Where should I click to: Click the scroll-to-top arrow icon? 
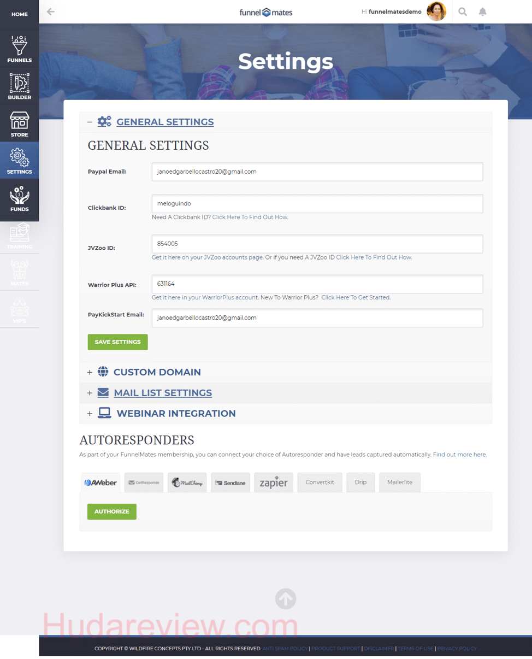point(286,599)
